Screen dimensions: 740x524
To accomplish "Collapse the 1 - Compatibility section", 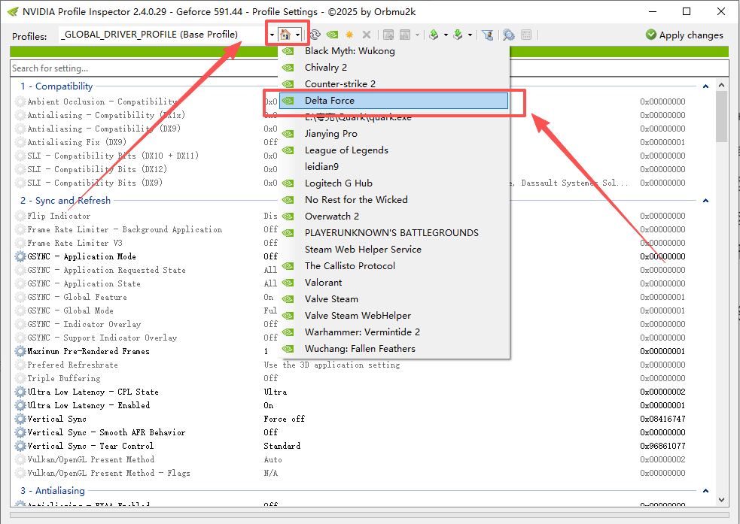I will [705, 86].
